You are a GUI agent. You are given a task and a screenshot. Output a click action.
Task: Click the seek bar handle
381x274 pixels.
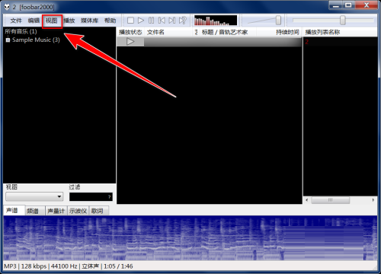[x=343, y=21]
